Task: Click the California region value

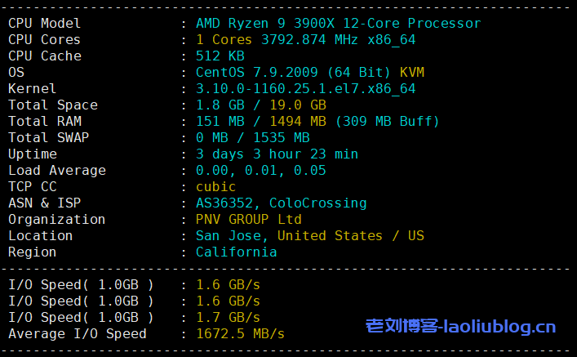Action: click(236, 252)
